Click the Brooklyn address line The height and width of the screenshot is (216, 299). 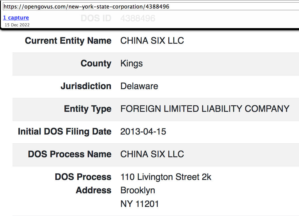click(138, 190)
